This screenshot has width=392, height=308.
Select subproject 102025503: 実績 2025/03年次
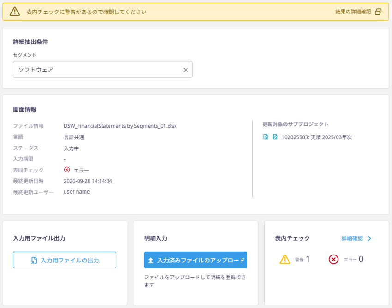click(x=316, y=137)
